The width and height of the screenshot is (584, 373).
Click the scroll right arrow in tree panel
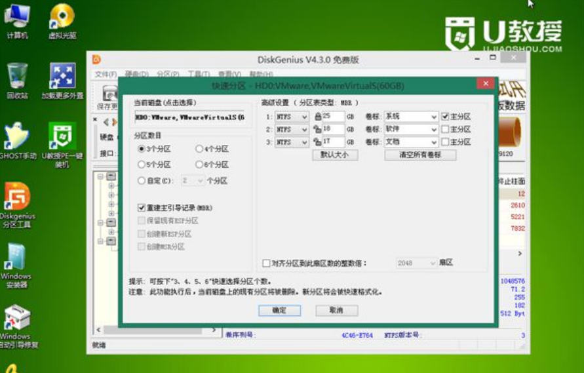[x=214, y=330]
